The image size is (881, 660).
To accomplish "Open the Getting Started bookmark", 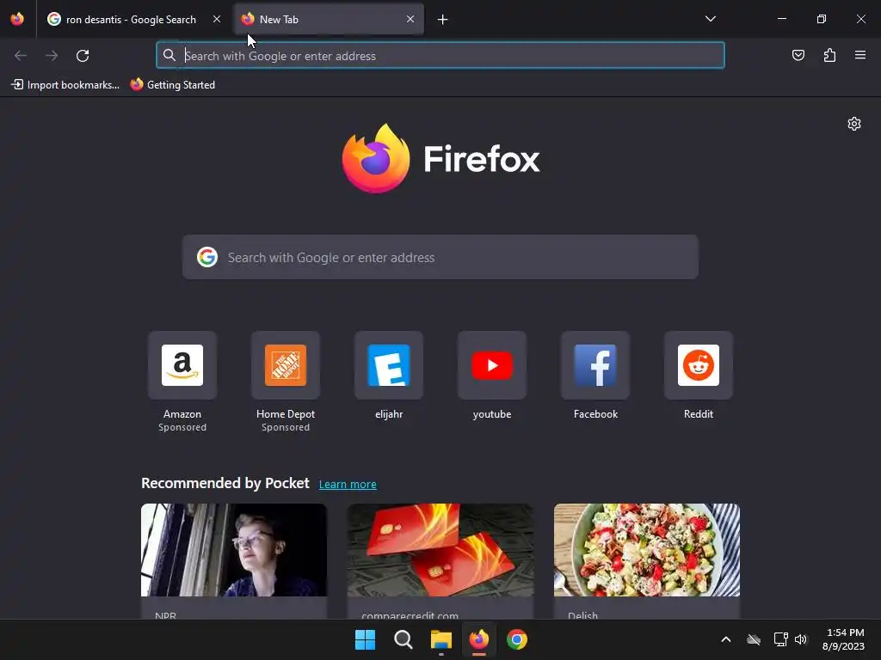I will pos(172,85).
